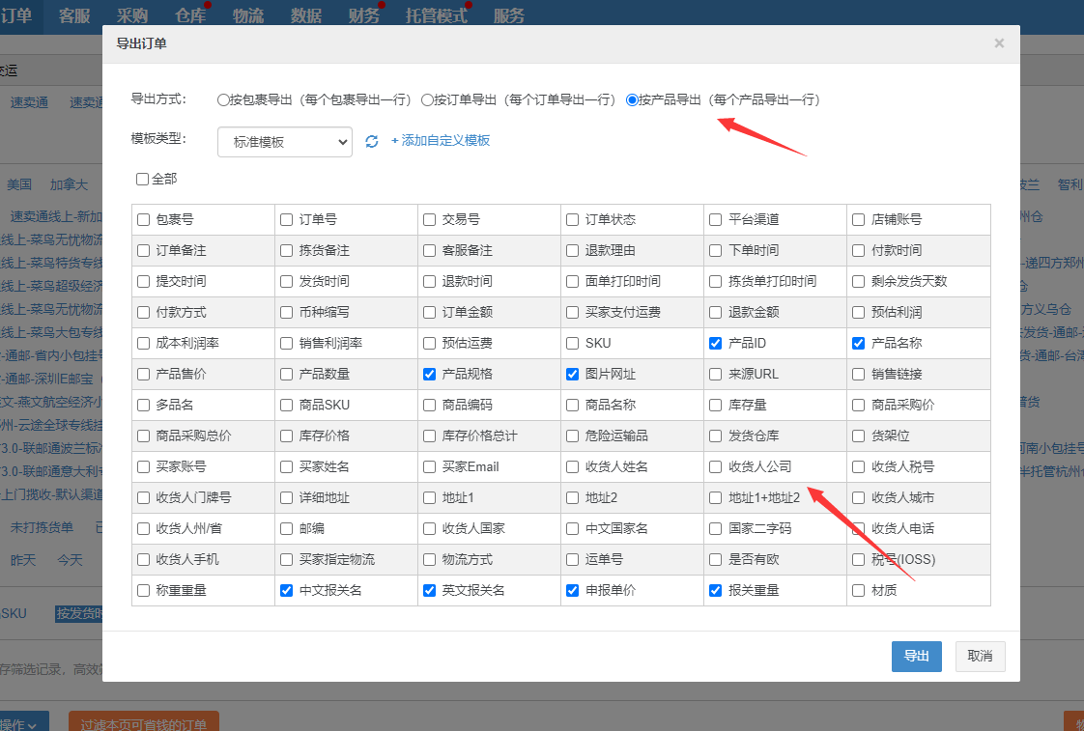Uncheck the 产品名称 checkbox
The height and width of the screenshot is (731, 1084).
(859, 344)
